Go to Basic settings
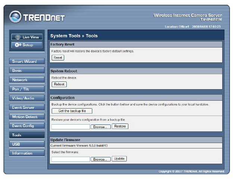Screen dimensions: 235x179 pyautogui.click(x=27, y=71)
